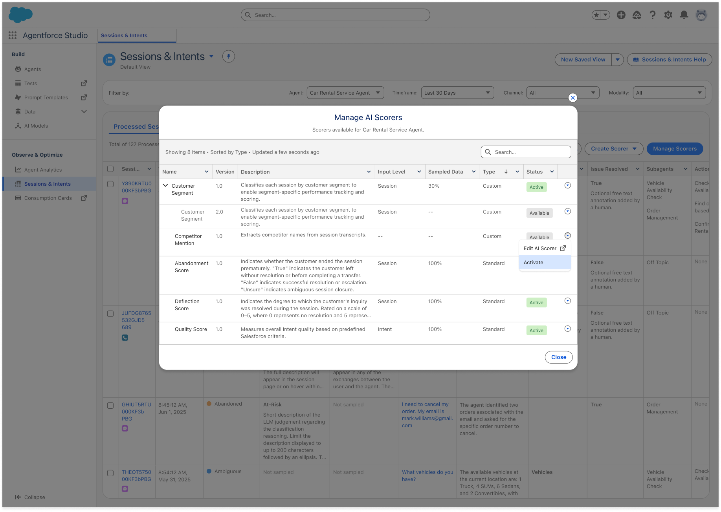Focus the scorer Search field in dialog
This screenshot has height=512, width=721.
pyautogui.click(x=526, y=152)
